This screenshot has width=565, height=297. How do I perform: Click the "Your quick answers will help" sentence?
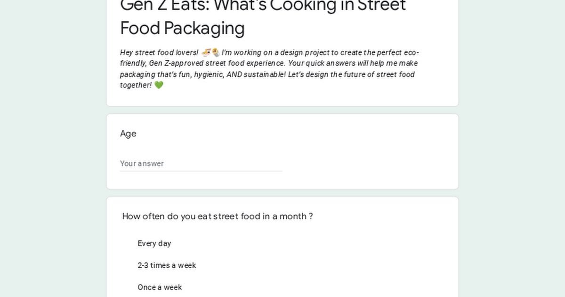pos(336,63)
